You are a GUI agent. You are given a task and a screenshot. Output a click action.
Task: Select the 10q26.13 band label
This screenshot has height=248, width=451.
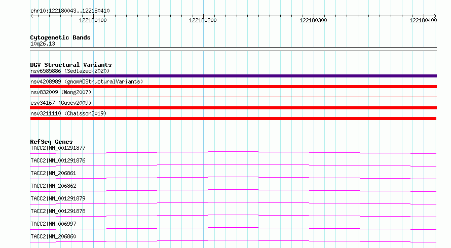[x=43, y=44]
